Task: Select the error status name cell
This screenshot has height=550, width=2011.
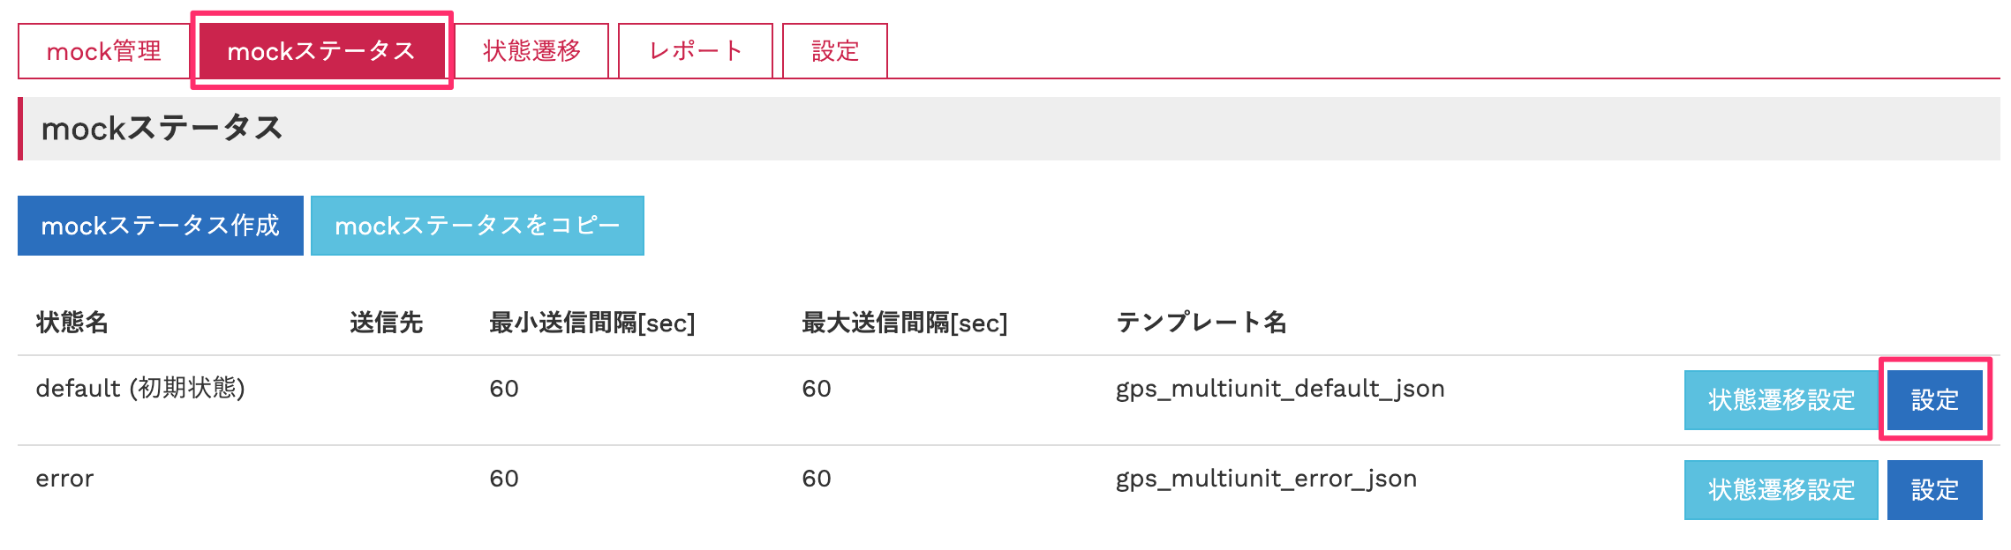Action: click(64, 479)
